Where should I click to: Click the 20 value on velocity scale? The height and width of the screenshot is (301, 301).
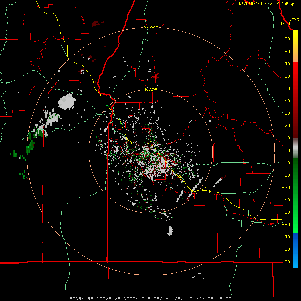point(287,126)
